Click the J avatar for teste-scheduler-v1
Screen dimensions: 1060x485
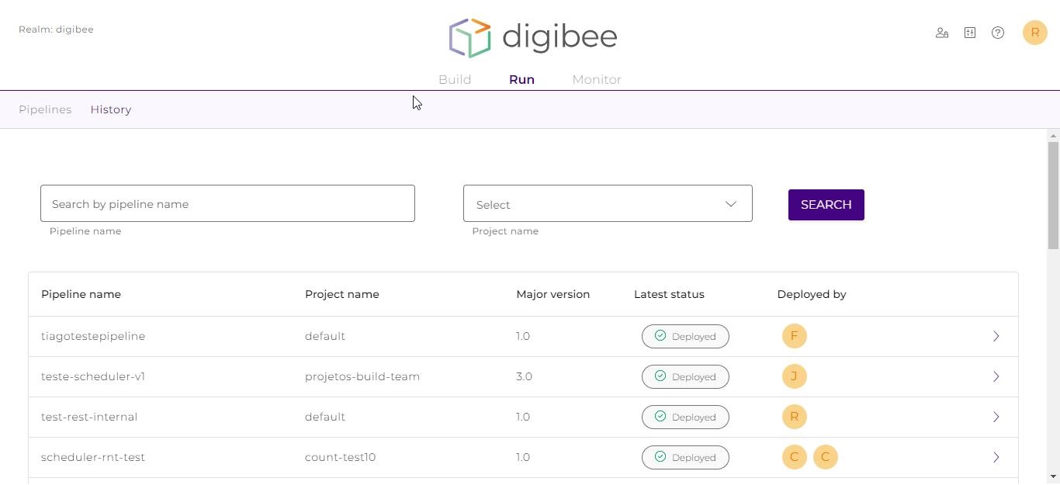pyautogui.click(x=794, y=376)
